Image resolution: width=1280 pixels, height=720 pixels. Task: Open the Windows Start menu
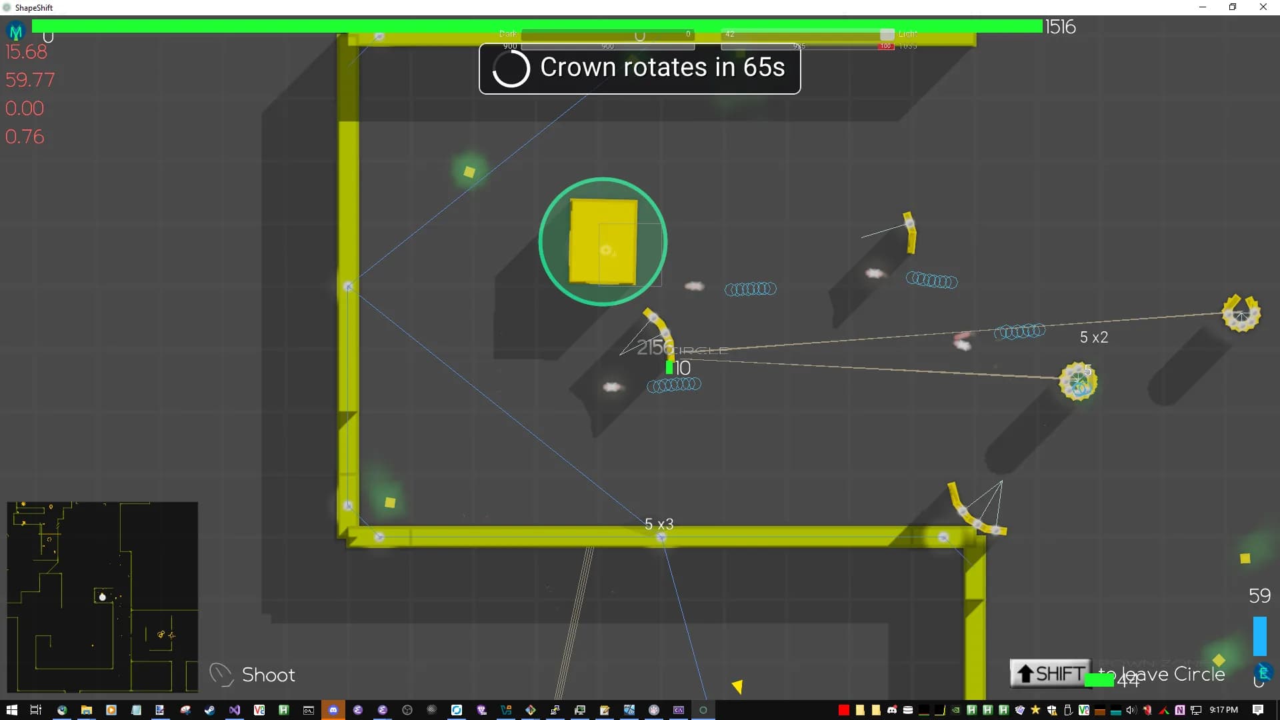tap(11, 710)
